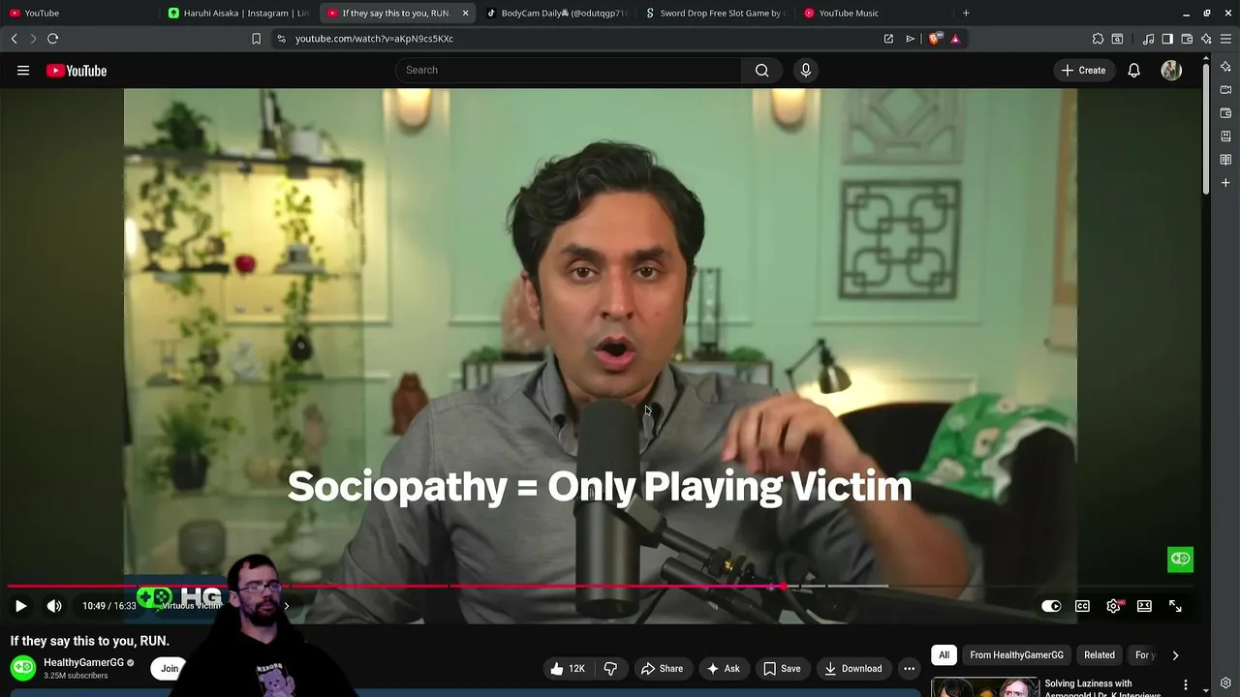Viewport: 1240px width, 697px height.
Task: Open sidebar settings gear at bottom
Action: tap(1225, 683)
